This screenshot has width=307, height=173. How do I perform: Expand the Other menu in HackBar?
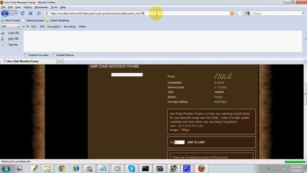coord(83,26)
